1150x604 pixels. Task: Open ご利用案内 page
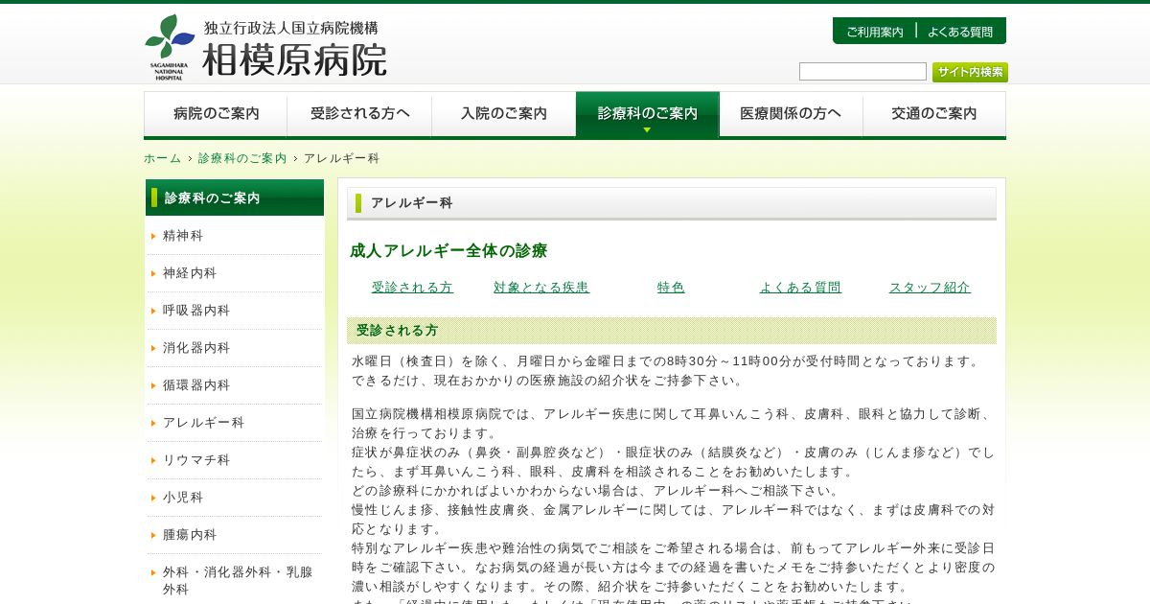(x=874, y=32)
